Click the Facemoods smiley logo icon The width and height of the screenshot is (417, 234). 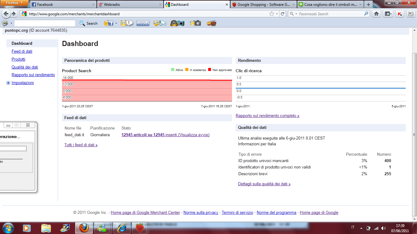tap(5, 23)
